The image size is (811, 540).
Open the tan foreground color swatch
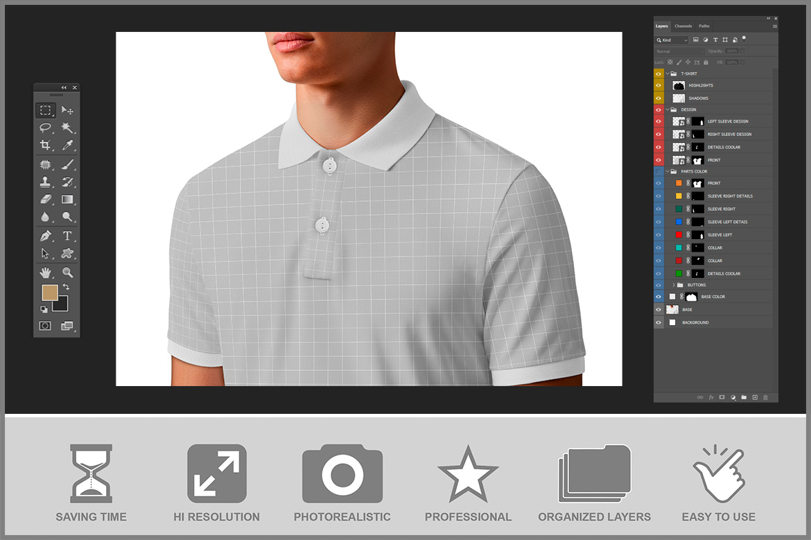(49, 293)
